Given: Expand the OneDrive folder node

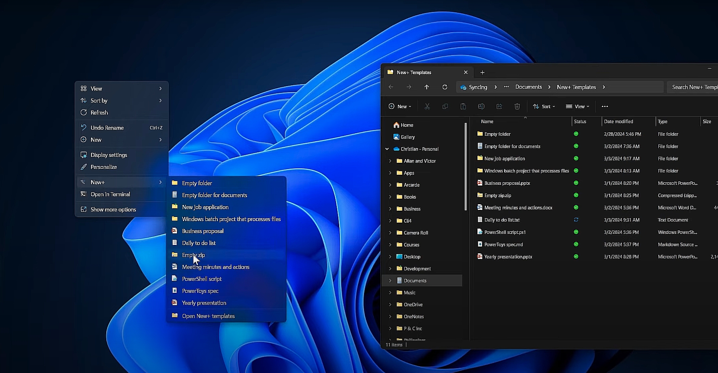Looking at the screenshot, I should point(390,304).
